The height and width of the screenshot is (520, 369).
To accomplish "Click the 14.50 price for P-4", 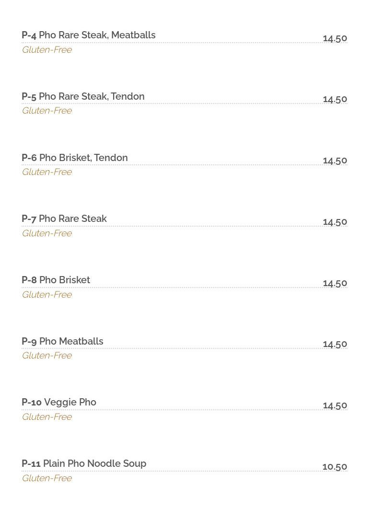I will click(335, 38).
